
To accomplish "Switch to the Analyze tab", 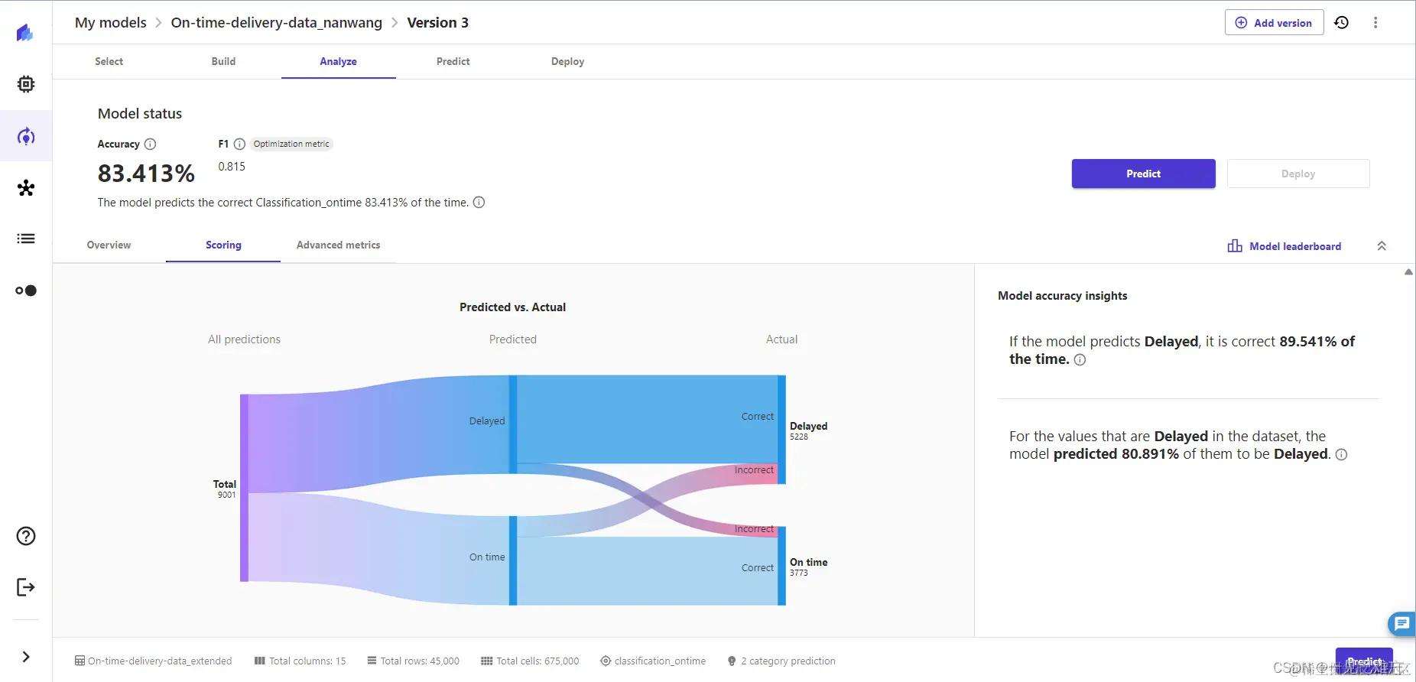I will point(338,61).
